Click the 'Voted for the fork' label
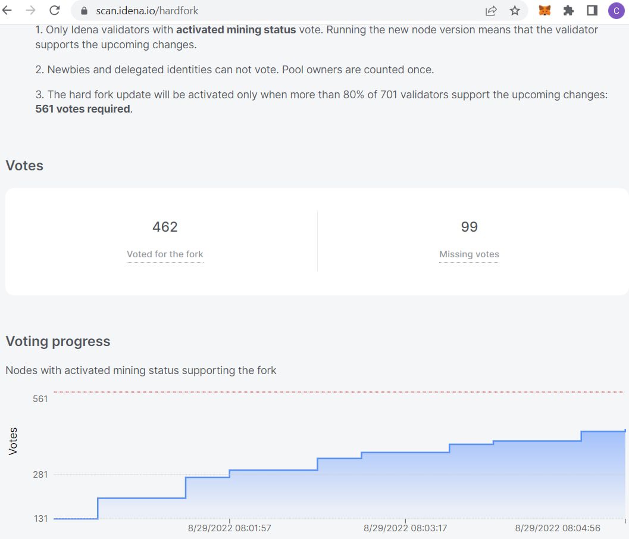Image resolution: width=629 pixels, height=539 pixels. [x=165, y=254]
